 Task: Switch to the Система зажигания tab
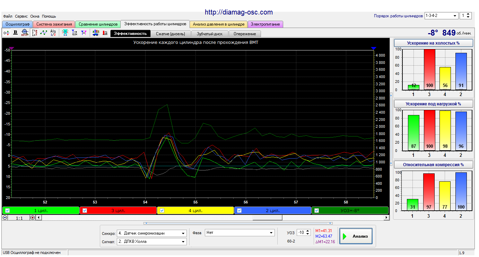tap(54, 24)
